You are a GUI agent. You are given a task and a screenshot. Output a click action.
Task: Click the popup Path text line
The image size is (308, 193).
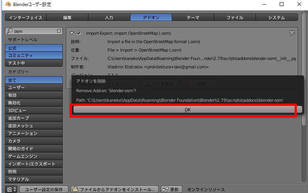pyautogui.click(x=180, y=100)
